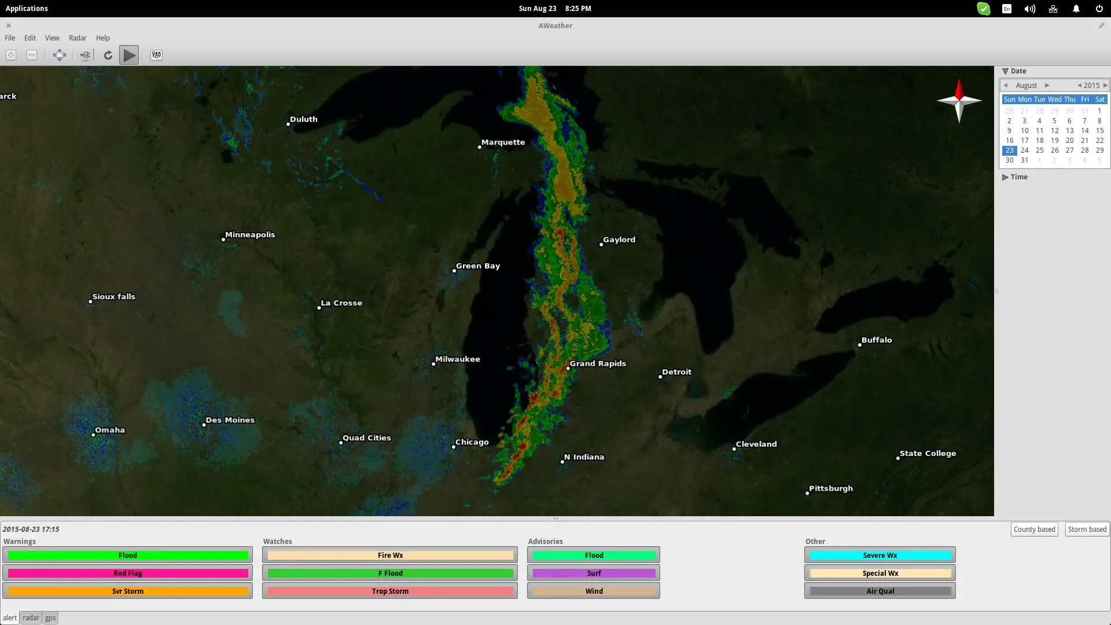Click the Des Moines city label
The width and height of the screenshot is (1111, 625).
pos(230,420)
